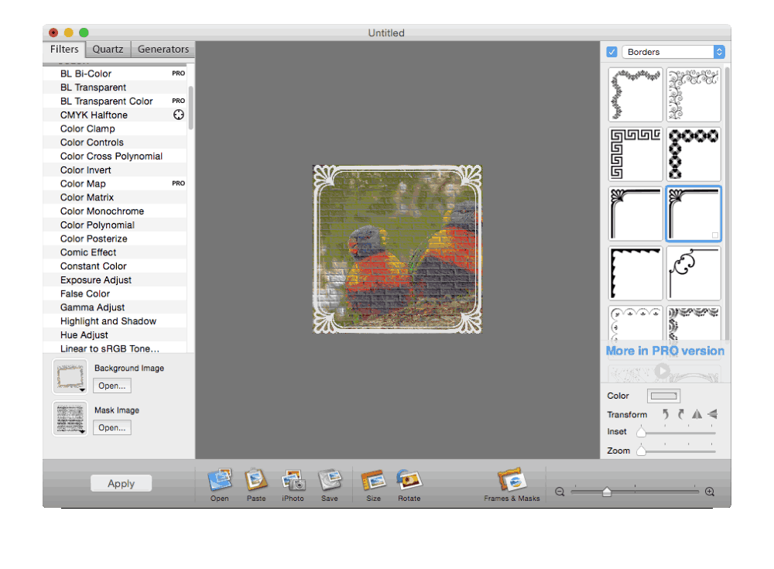
Task: Select the Linear to sRGB Tone filter
Action: tap(115, 348)
